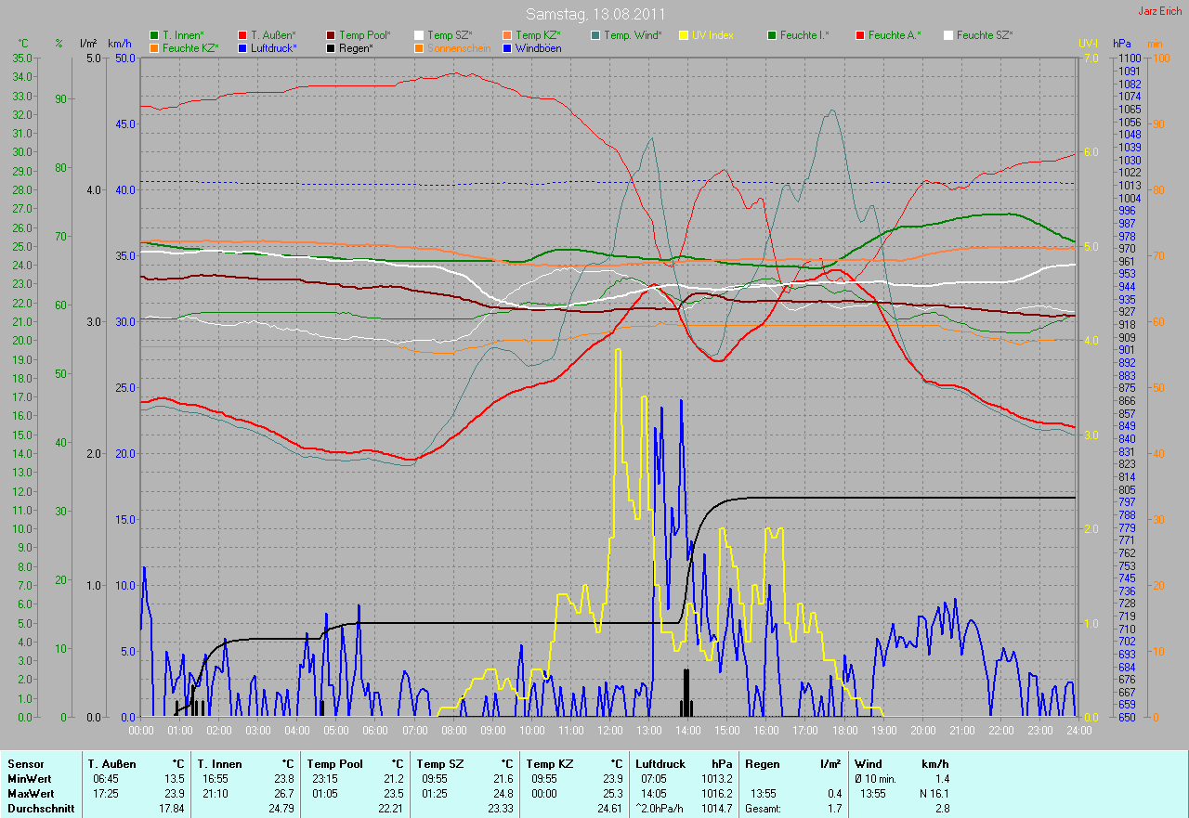Click Temp SZ average value 23.33
The width and height of the screenshot is (1189, 818).
499,809
